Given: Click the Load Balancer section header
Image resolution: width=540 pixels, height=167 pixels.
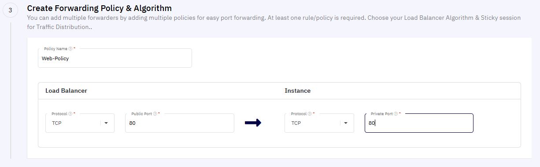Looking at the screenshot, I should (x=66, y=91).
